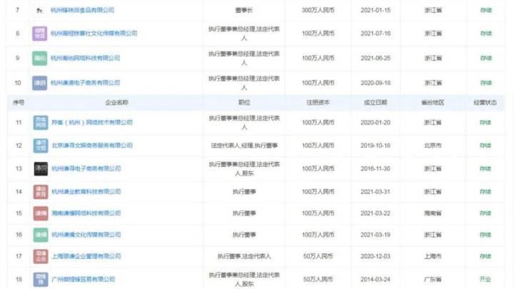Click the 成立日期 column header

click(376, 103)
